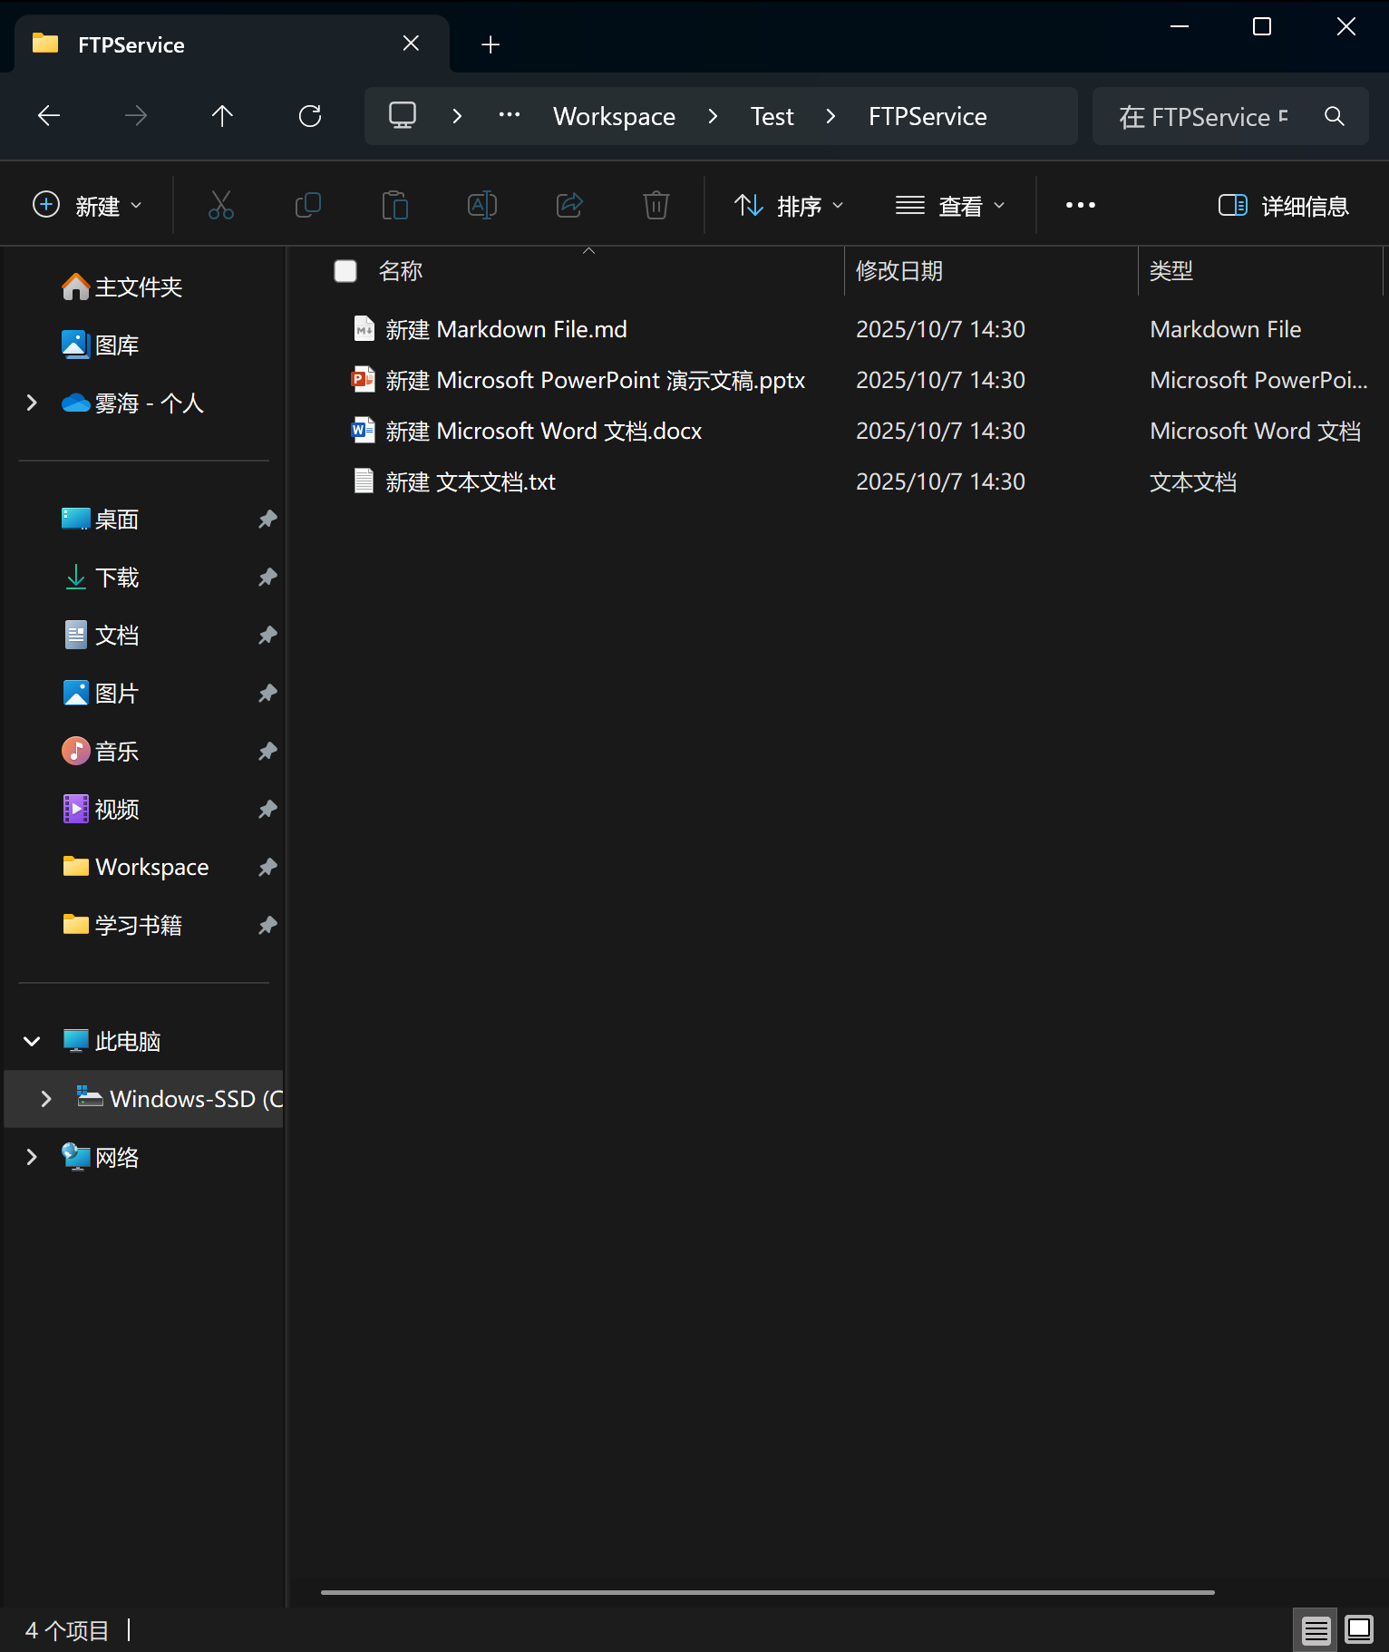
Task: Select the PowerPoint pptx file icon
Action: [x=364, y=379]
